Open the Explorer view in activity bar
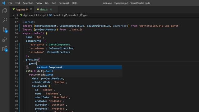Viewport: 199px width, 112px height. coord(5,11)
